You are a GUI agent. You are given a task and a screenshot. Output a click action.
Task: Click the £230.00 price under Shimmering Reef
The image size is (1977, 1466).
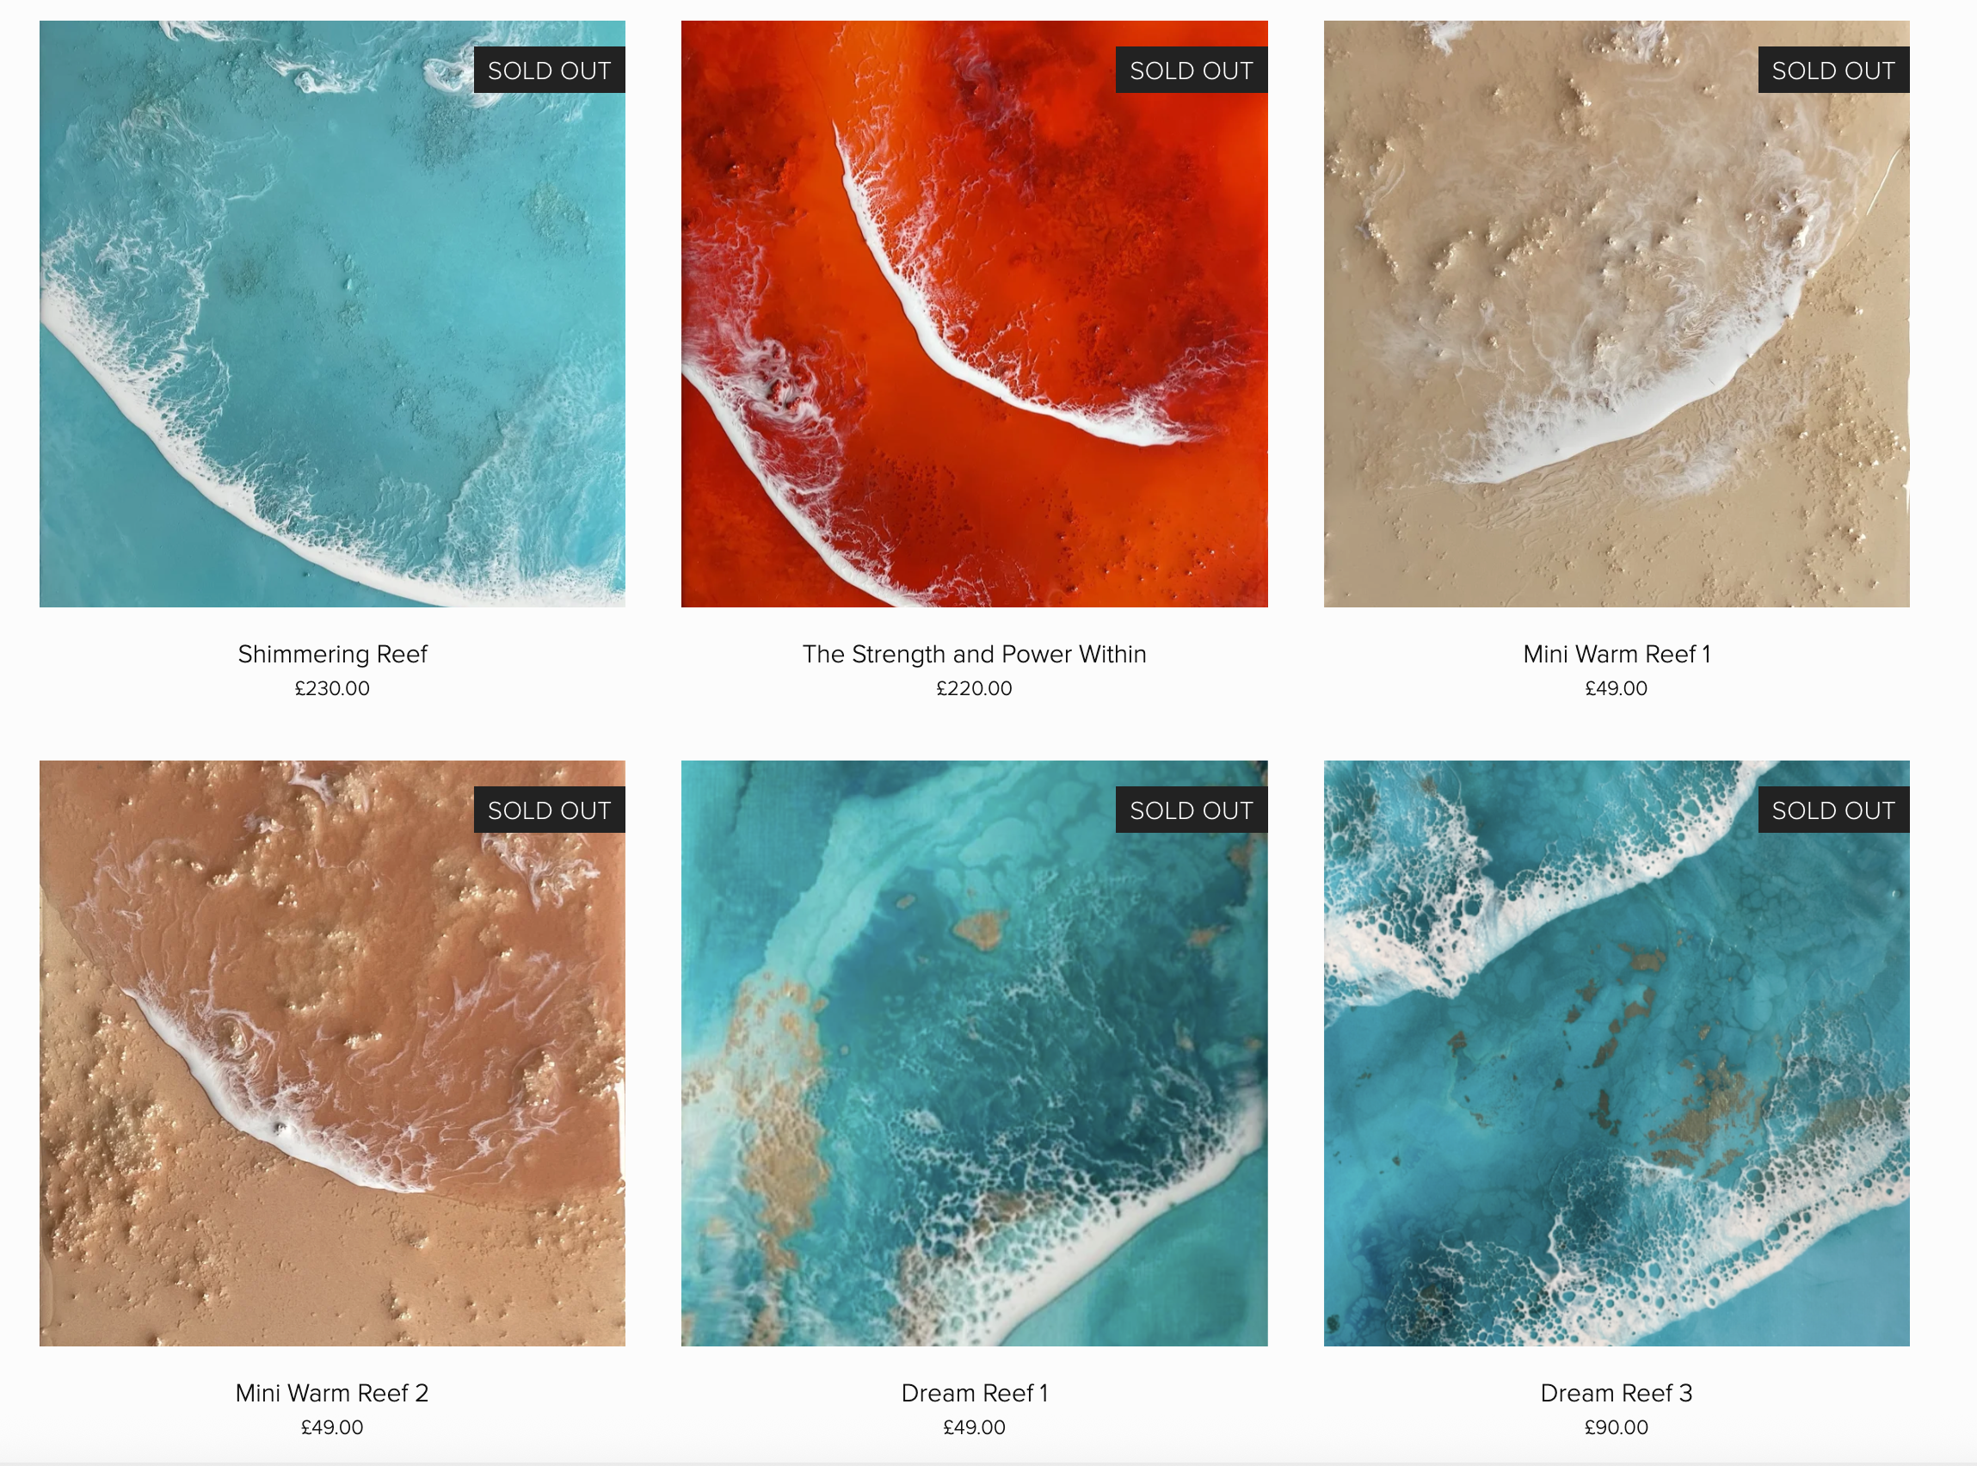[332, 688]
